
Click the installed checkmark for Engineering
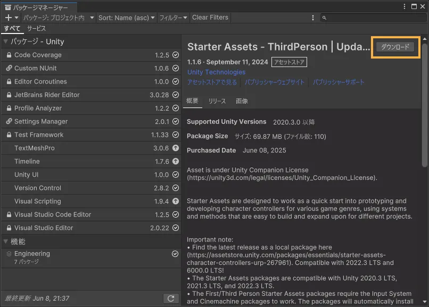(175, 254)
